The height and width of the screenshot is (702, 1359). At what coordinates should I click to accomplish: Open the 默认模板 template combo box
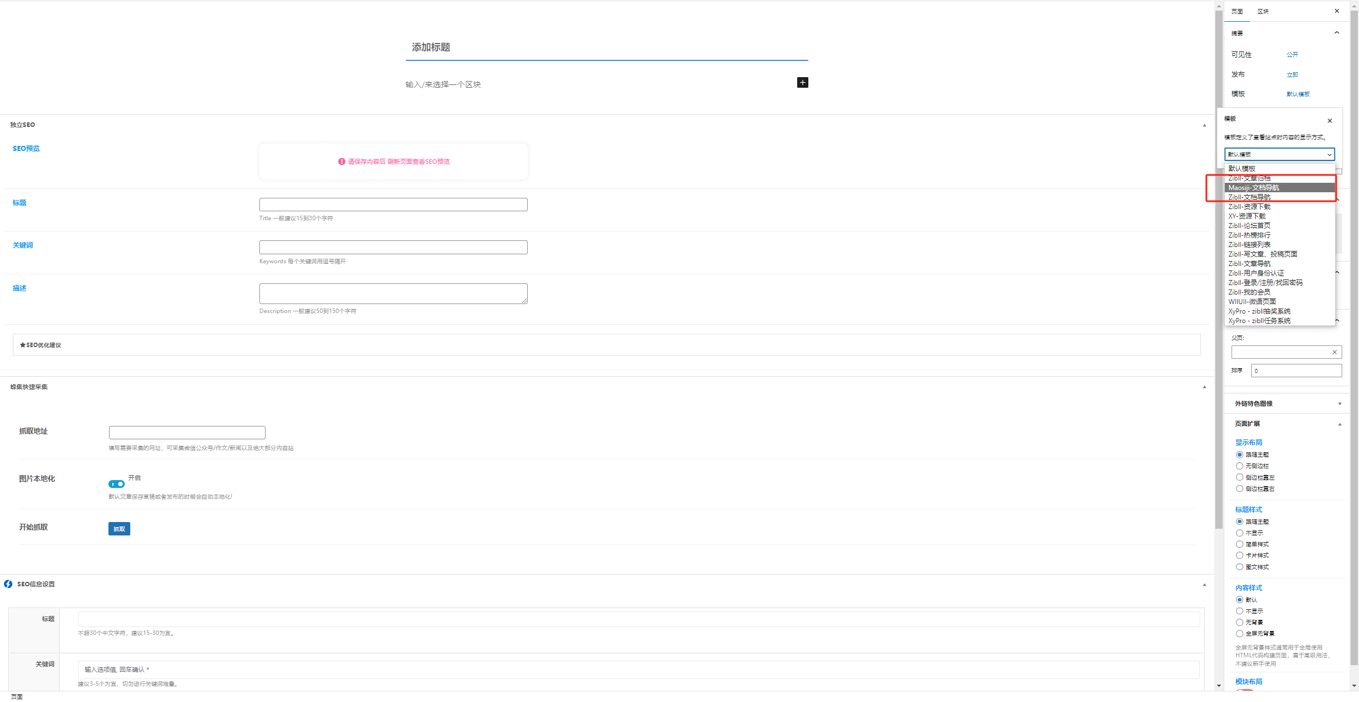coord(1279,154)
